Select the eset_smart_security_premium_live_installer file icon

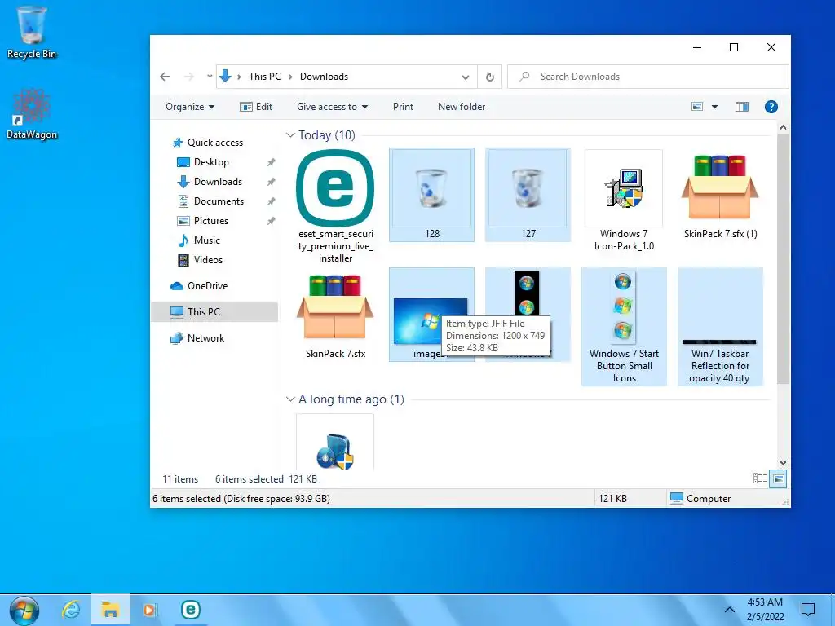pyautogui.click(x=335, y=188)
